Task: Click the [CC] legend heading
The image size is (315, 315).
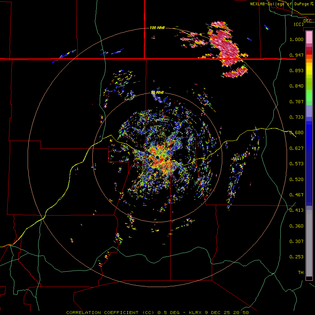Action: (x=299, y=24)
